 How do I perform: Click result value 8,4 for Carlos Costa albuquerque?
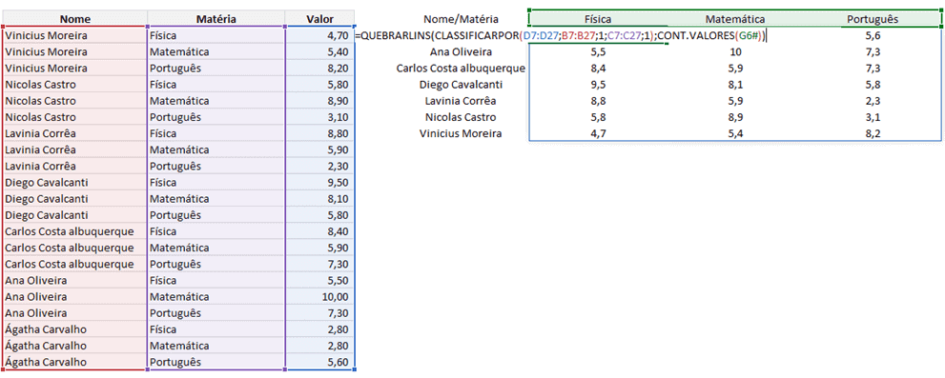[598, 68]
